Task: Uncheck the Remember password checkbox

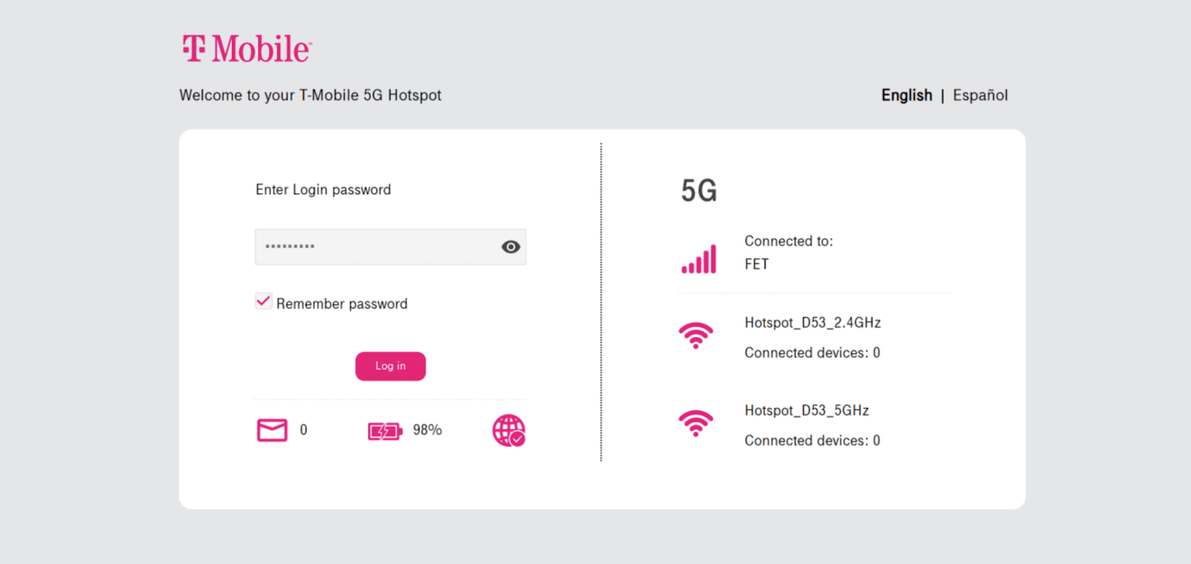Action: click(264, 301)
